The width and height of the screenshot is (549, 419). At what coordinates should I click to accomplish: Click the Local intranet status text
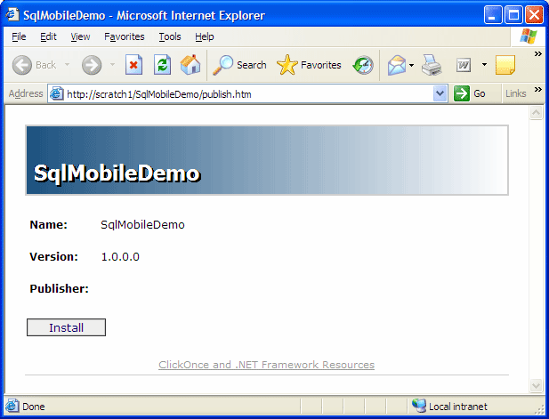pos(458,407)
